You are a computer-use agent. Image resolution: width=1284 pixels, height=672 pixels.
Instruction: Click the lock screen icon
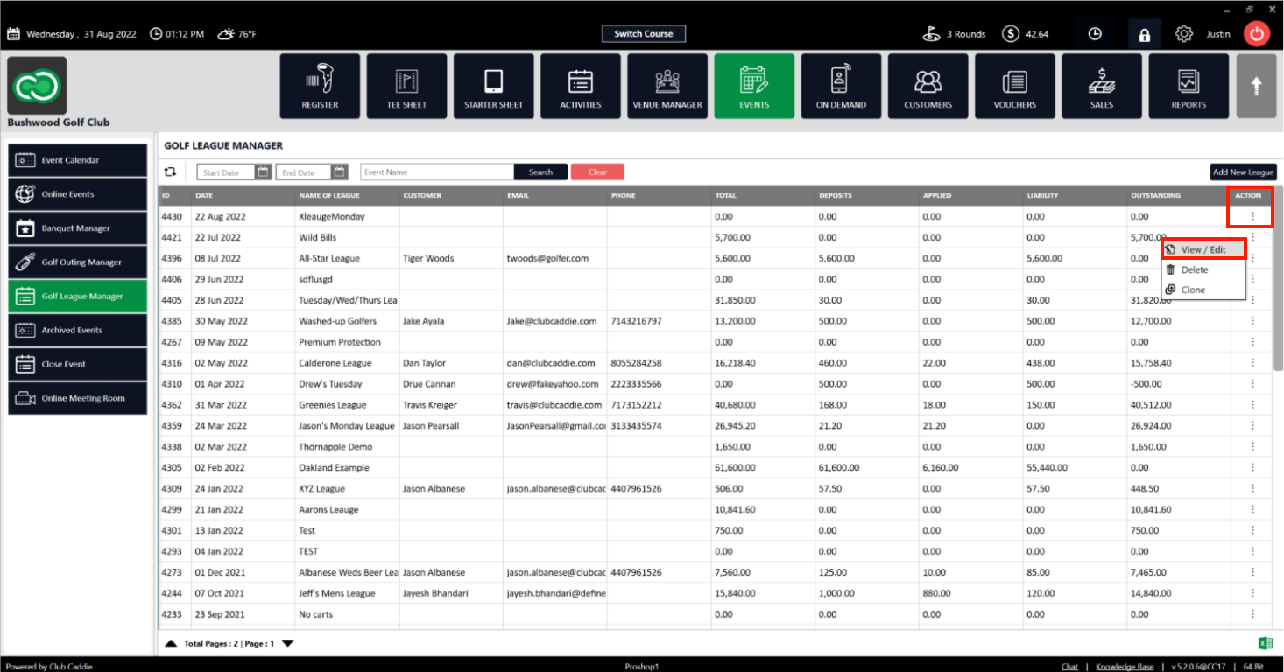(1144, 34)
